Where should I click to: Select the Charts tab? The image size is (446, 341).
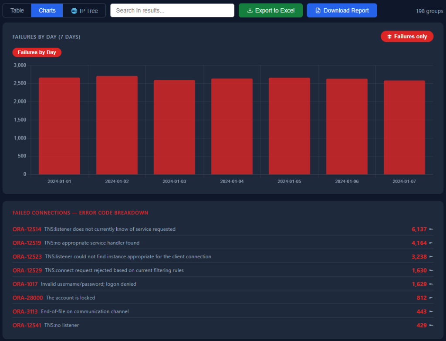click(x=47, y=10)
